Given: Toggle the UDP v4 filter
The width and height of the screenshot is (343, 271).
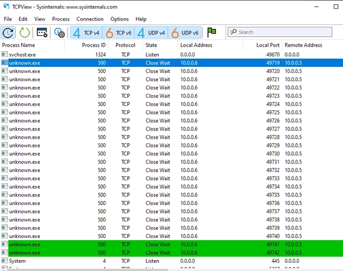Looking at the screenshot, I should [151, 33].
